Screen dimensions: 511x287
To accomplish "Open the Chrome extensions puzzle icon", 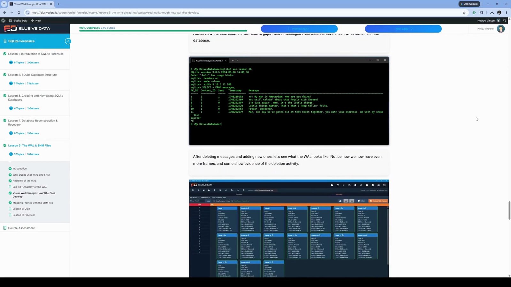I will coord(481,12).
